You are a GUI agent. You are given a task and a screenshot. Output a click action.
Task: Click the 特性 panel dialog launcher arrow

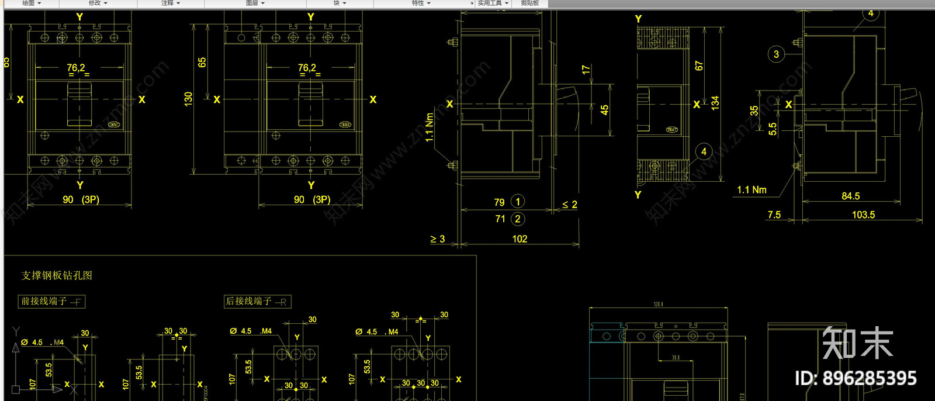pos(472,4)
